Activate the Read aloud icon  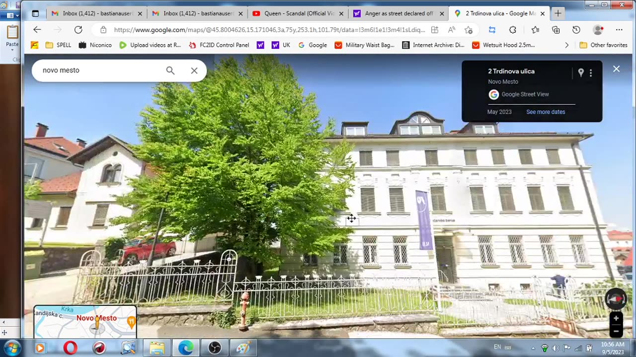pyautogui.click(x=452, y=30)
